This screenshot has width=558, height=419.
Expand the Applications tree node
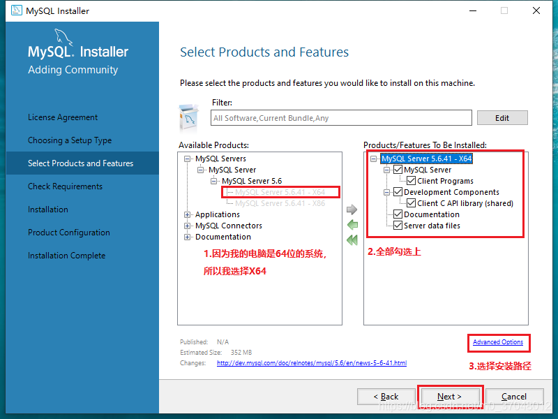[187, 214]
